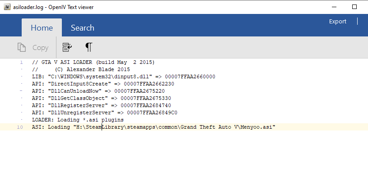Toggle the pilcrow show-whitespace icon
368x189 pixels.
tap(89, 47)
